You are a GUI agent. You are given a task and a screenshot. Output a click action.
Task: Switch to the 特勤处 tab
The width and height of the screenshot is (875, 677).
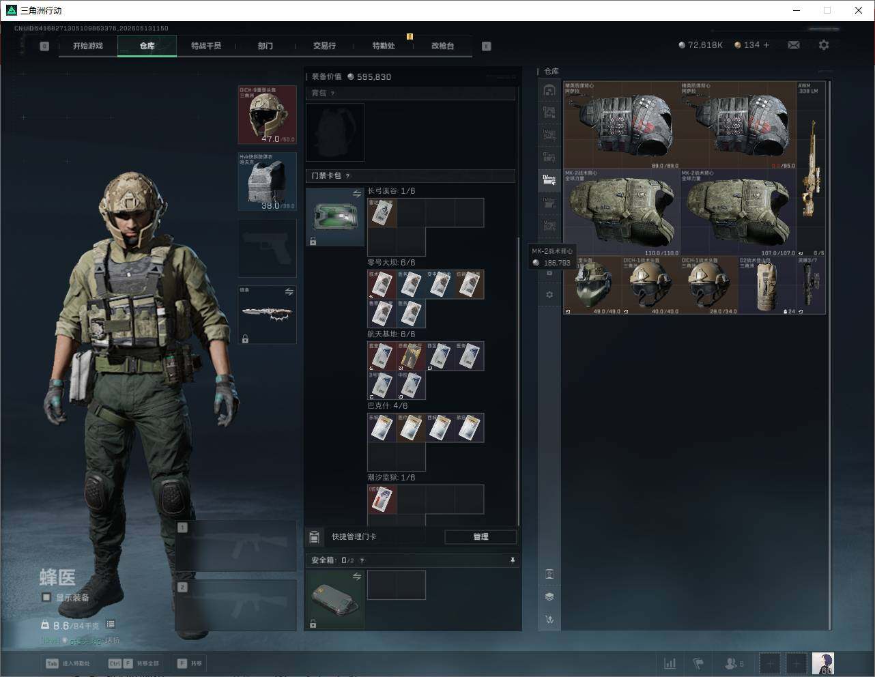point(384,46)
